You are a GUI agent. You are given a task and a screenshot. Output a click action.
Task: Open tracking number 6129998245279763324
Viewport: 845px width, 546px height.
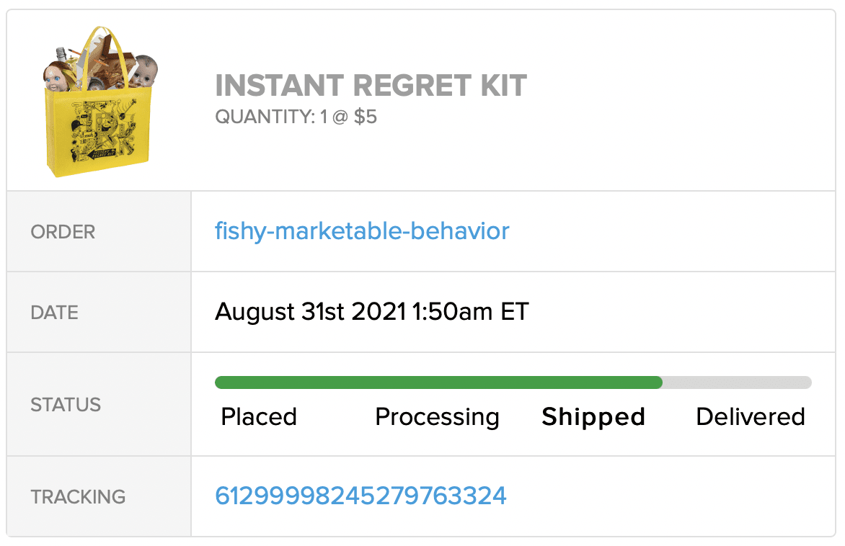(x=360, y=496)
